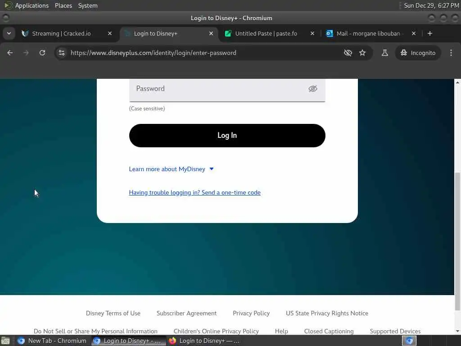Switch to New Tab - Chromium taskbar window
The image size is (461, 346).
(x=52, y=341)
